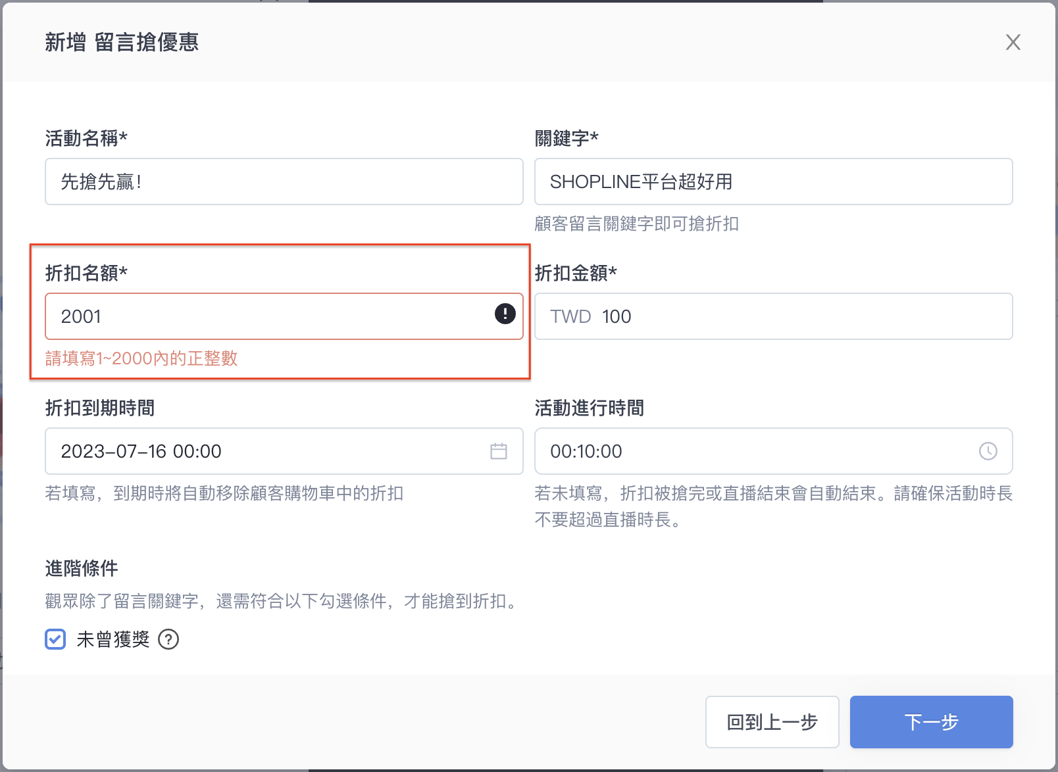Click the hint 若填寫，到期時將自動移除顧客購物車中的折扣

[224, 494]
